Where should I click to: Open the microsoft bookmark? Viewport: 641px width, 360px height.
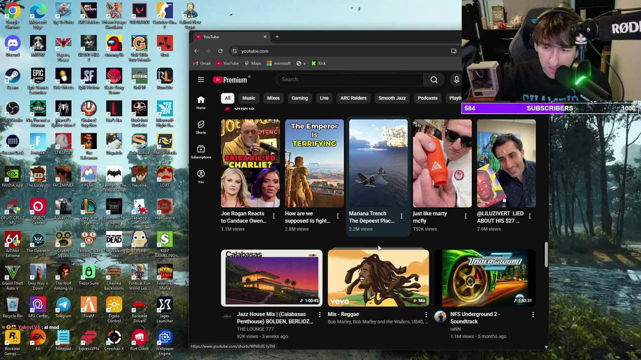coord(279,63)
